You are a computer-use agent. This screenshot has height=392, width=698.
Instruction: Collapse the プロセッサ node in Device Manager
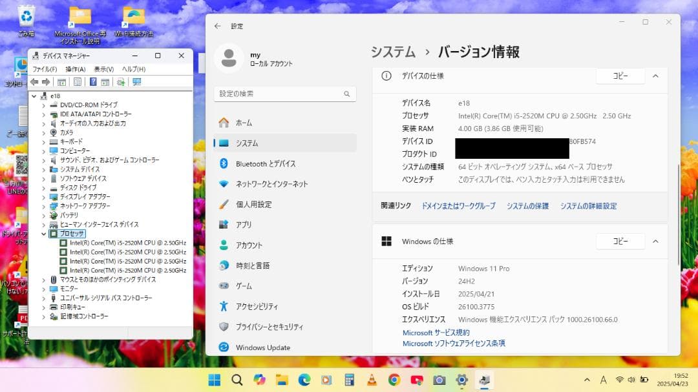(44, 233)
